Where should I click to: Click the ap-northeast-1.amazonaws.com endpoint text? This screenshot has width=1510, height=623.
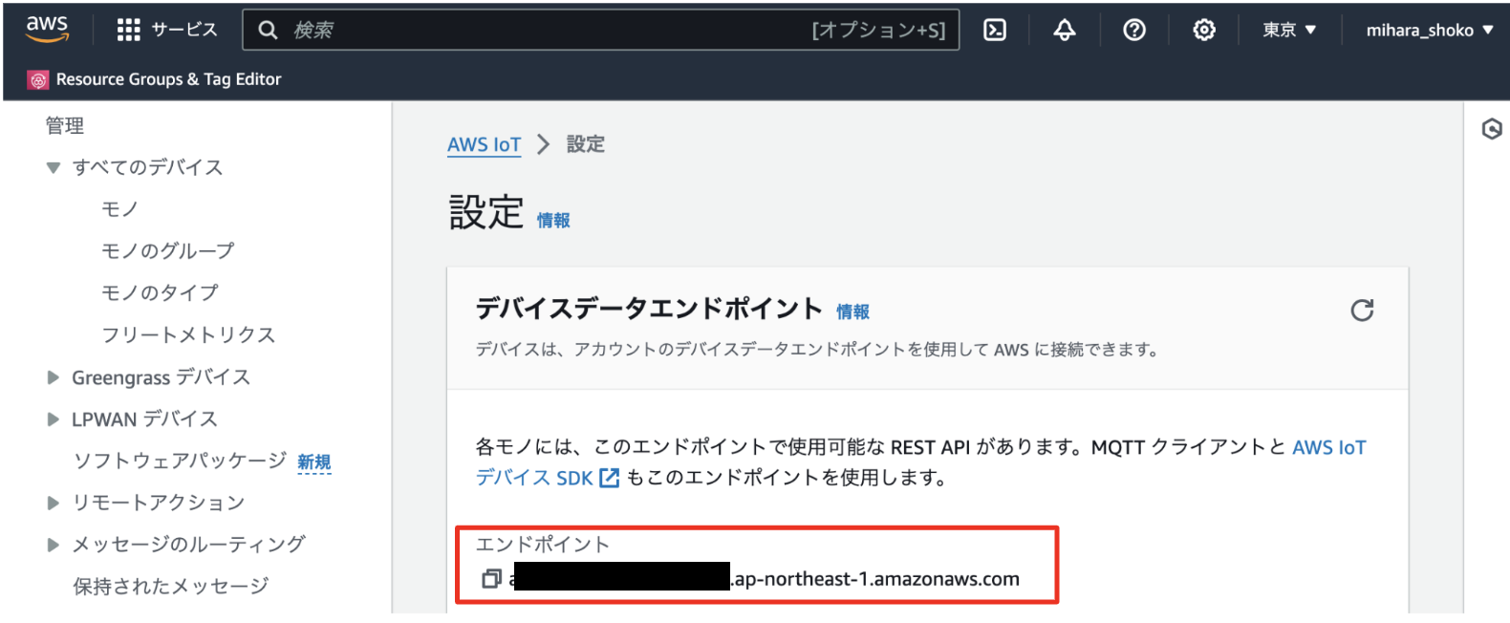(876, 579)
